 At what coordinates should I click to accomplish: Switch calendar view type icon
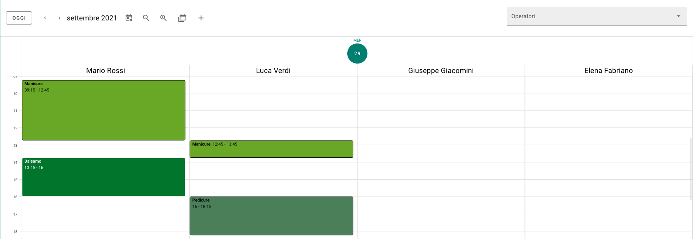pos(182,18)
